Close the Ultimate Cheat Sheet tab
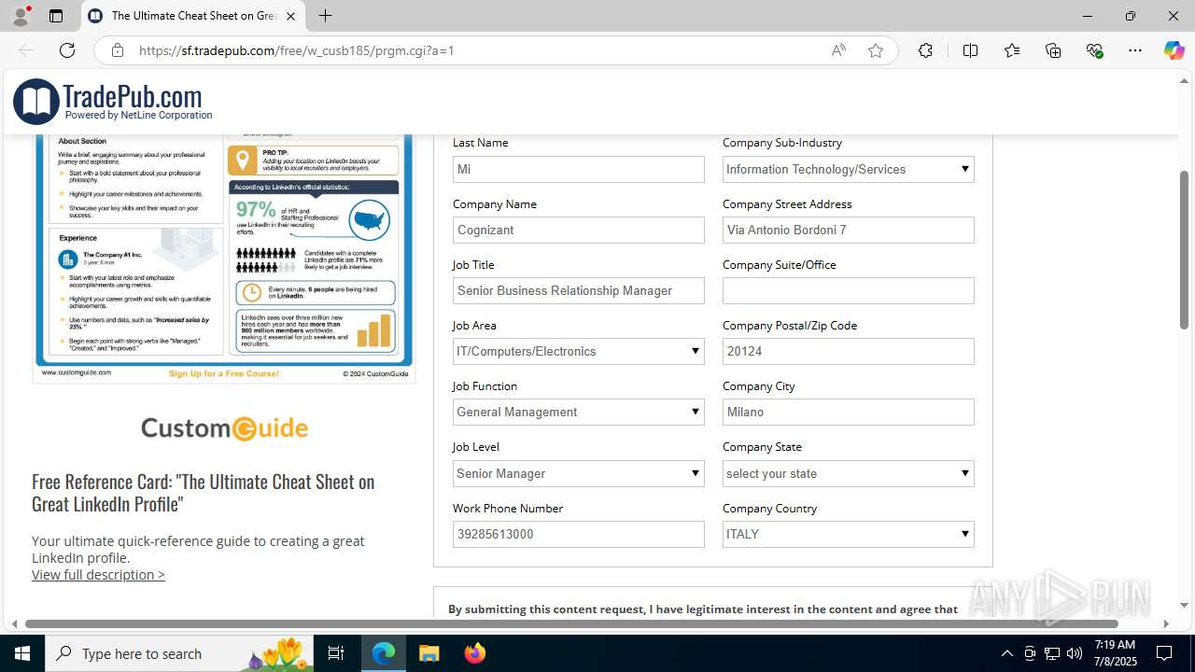The image size is (1195, 672). pyautogui.click(x=290, y=16)
